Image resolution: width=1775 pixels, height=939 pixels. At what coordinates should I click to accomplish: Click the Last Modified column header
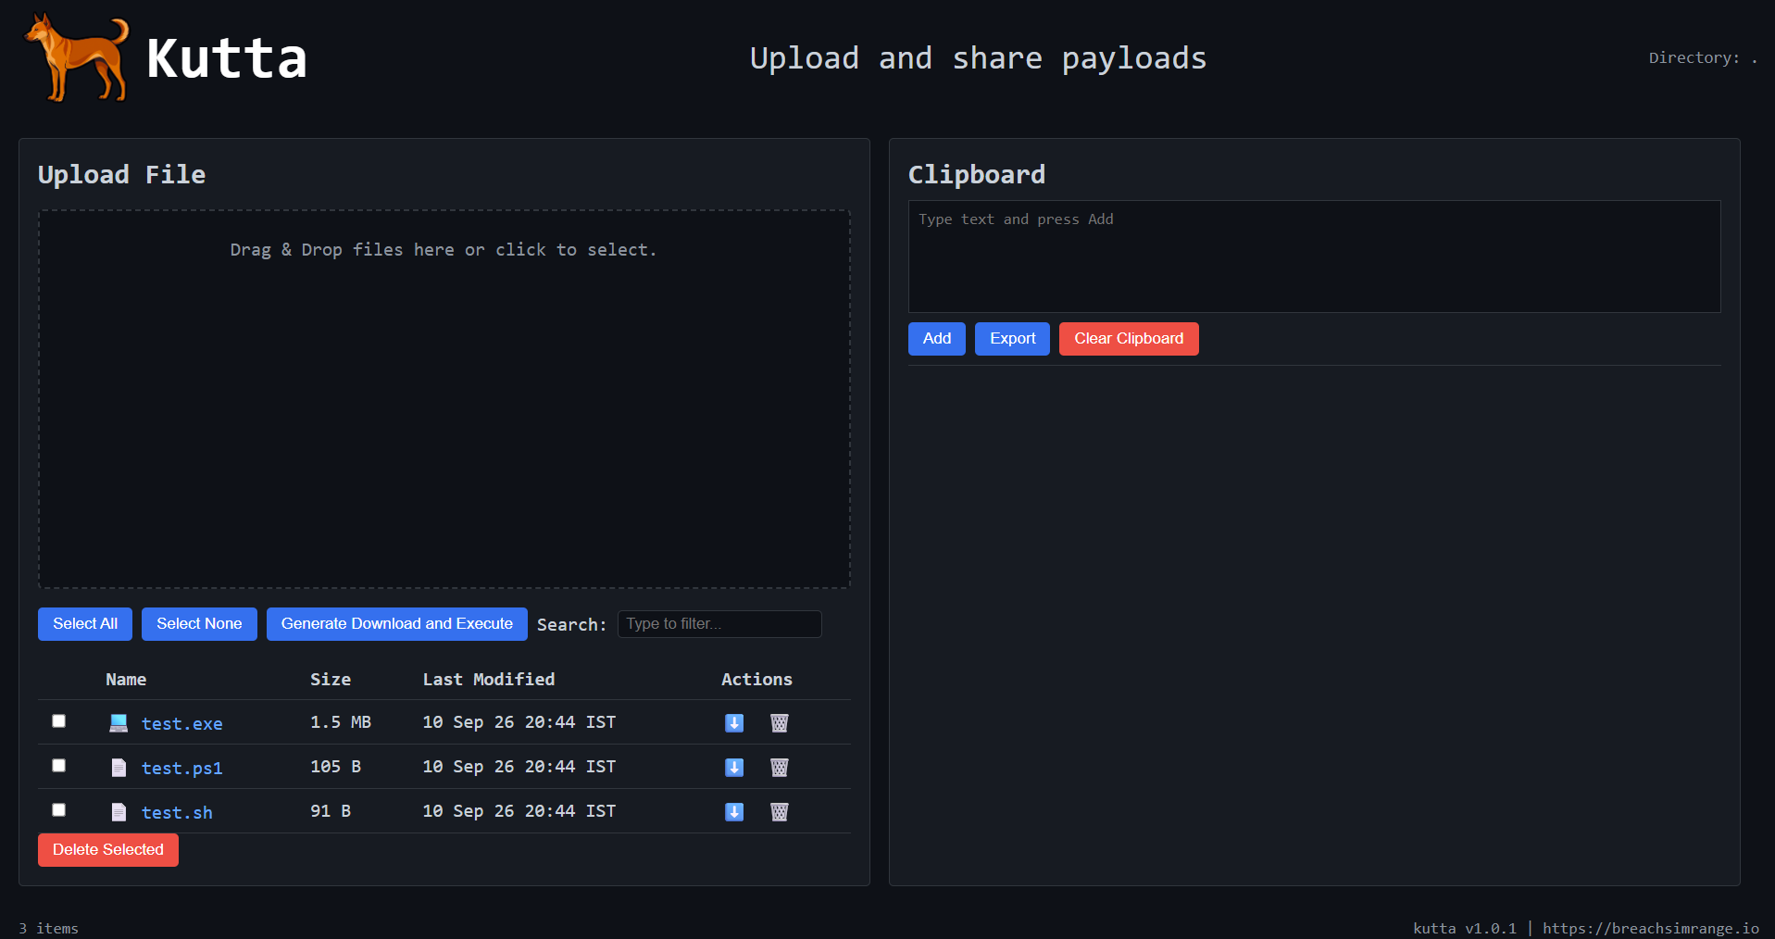point(489,680)
